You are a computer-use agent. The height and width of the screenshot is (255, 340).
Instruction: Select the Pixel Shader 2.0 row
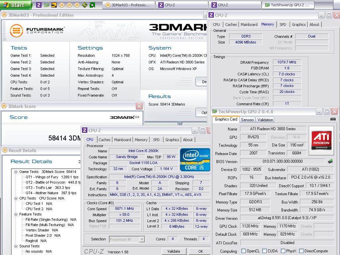(43, 235)
